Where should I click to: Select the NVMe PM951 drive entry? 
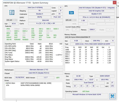(23, 85)
